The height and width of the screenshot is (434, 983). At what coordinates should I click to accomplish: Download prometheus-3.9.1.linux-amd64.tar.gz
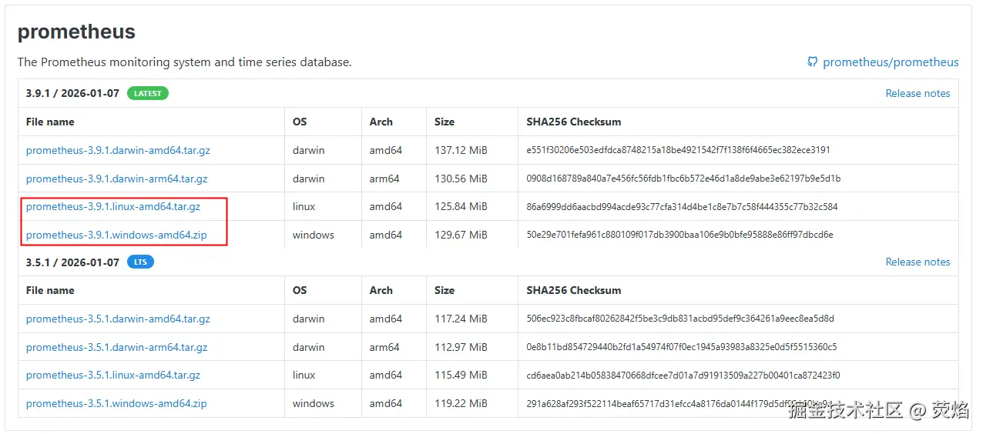click(x=113, y=206)
